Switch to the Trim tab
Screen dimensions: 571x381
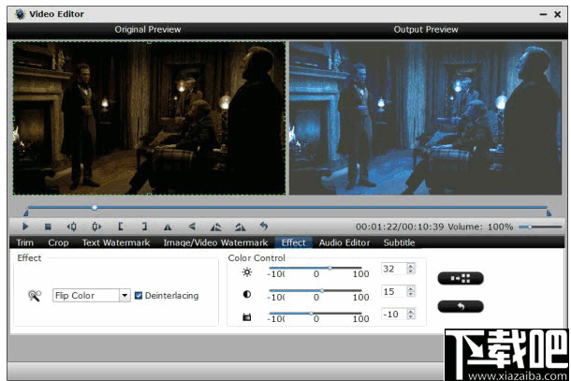[x=24, y=242]
